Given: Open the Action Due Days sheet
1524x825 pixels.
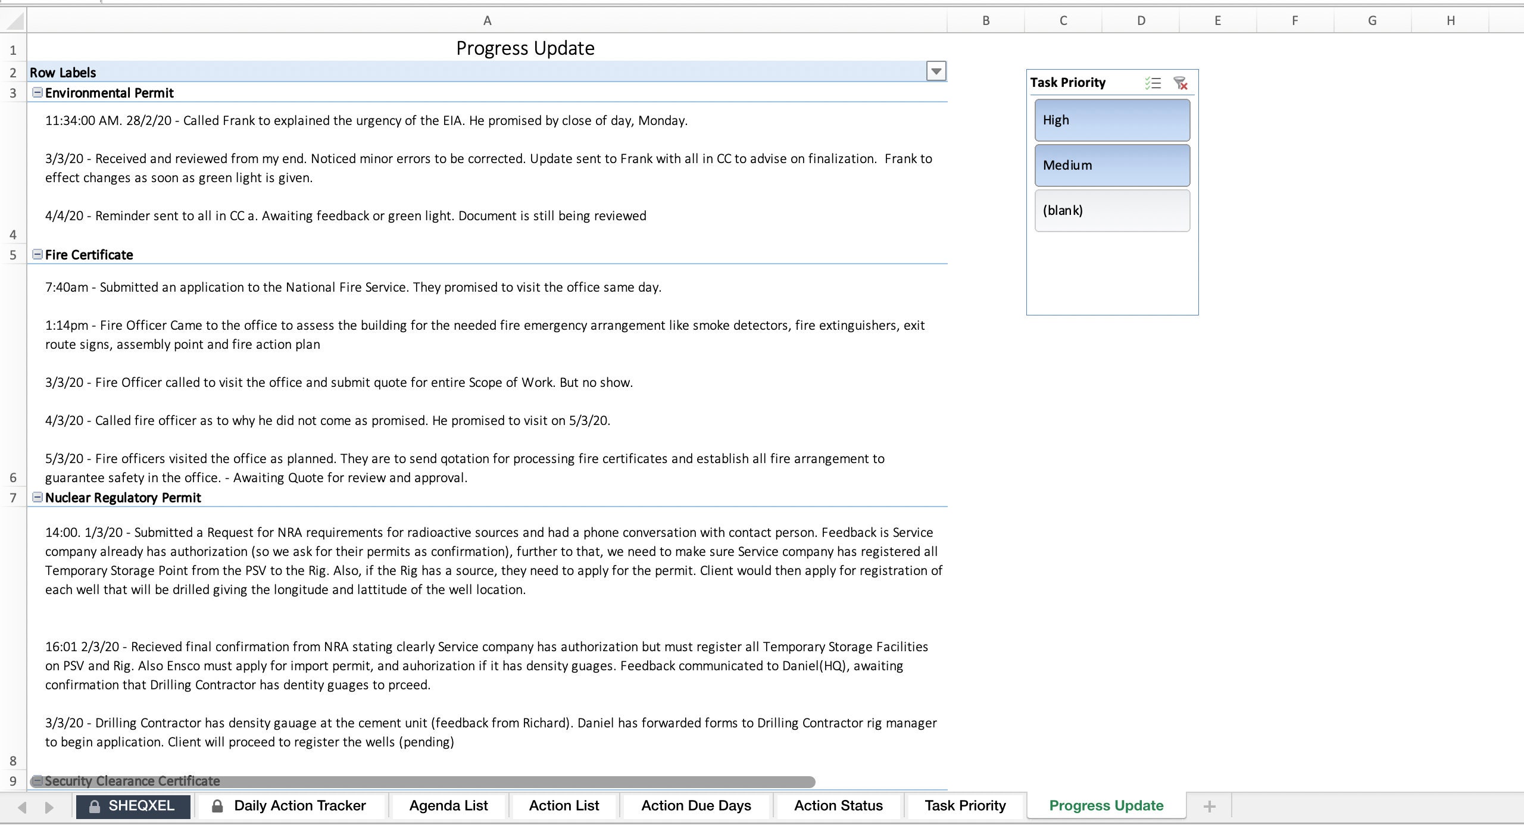Looking at the screenshot, I should coord(696,805).
